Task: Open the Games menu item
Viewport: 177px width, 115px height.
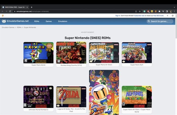Action: tap(49, 21)
